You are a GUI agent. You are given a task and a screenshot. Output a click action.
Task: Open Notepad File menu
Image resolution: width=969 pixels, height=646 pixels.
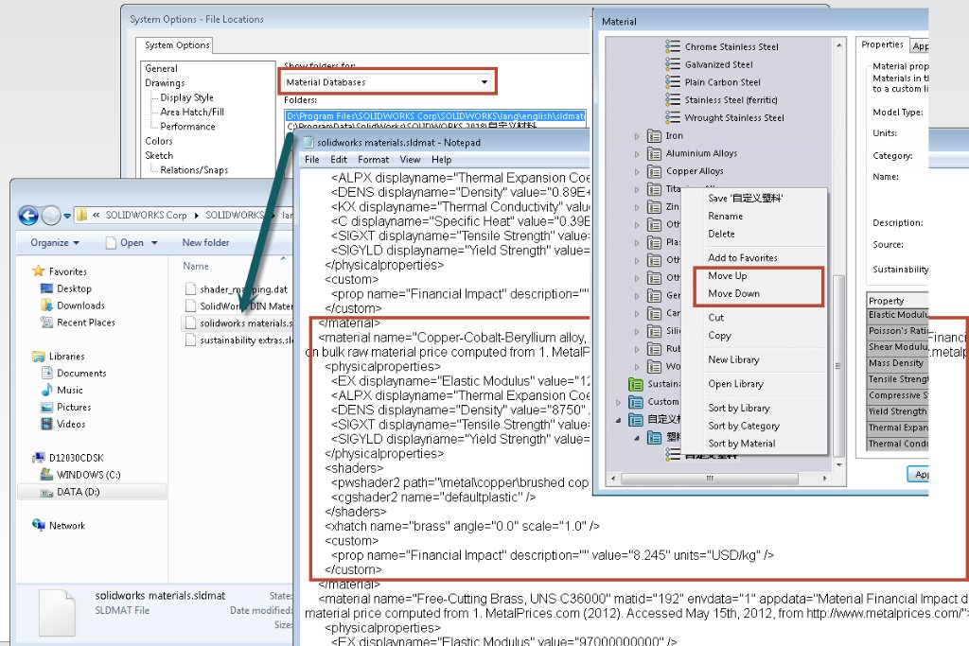point(312,159)
